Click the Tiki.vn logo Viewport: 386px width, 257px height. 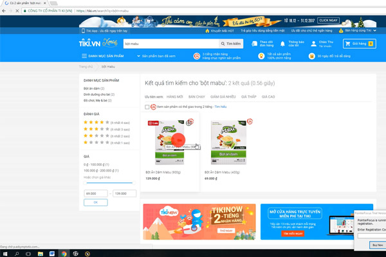point(90,43)
